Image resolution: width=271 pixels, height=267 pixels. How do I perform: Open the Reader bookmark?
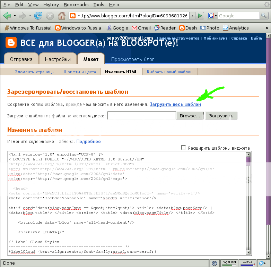[165, 28]
